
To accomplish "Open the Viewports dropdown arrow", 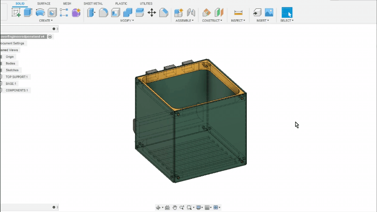I will click(x=219, y=208).
